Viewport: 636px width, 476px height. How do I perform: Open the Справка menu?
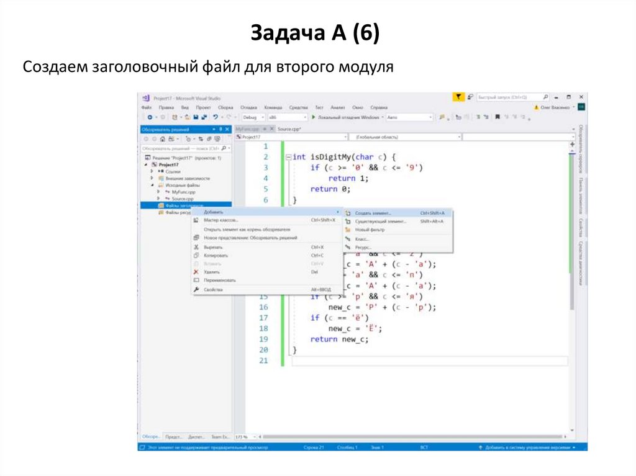(x=379, y=107)
